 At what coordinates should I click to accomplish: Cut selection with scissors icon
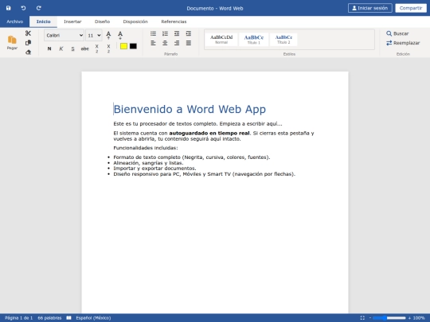[28, 33]
